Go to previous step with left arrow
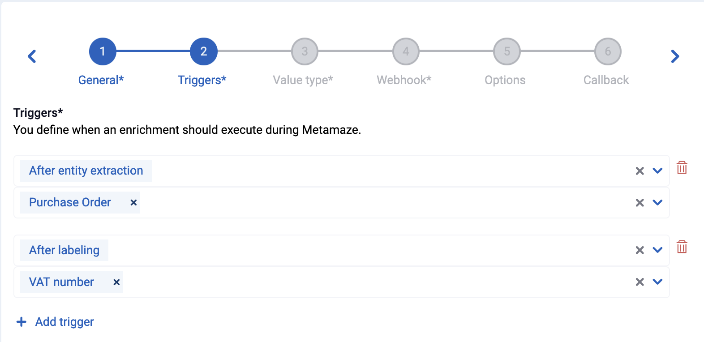Screen dimensions: 704x342 (32, 56)
